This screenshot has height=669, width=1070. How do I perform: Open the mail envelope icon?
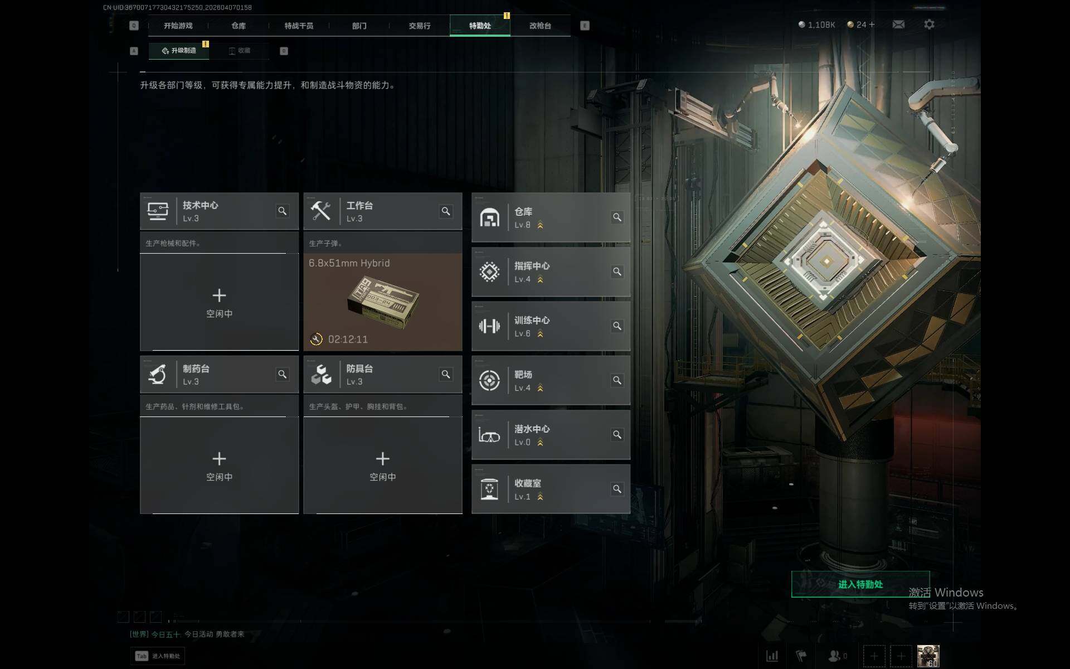click(898, 25)
